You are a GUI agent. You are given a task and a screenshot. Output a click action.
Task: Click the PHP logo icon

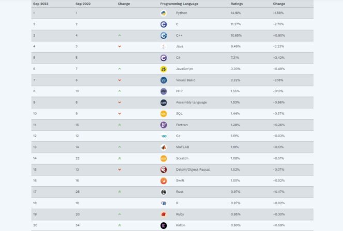[163, 91]
